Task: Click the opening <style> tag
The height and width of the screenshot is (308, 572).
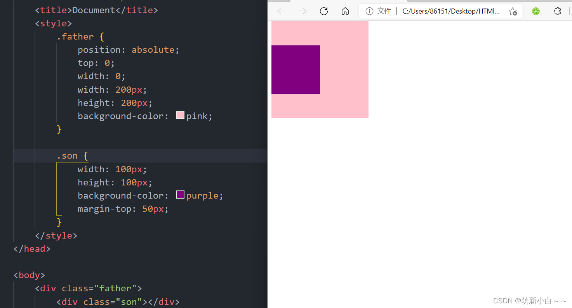Action: pyautogui.click(x=54, y=23)
